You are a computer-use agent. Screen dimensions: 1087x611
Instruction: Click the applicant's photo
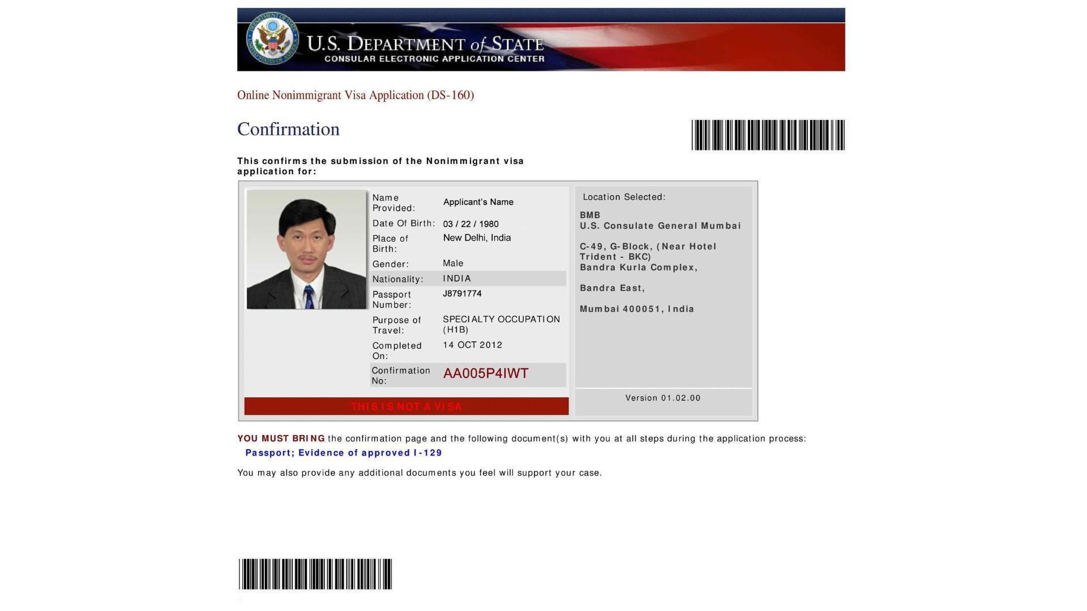tap(307, 249)
